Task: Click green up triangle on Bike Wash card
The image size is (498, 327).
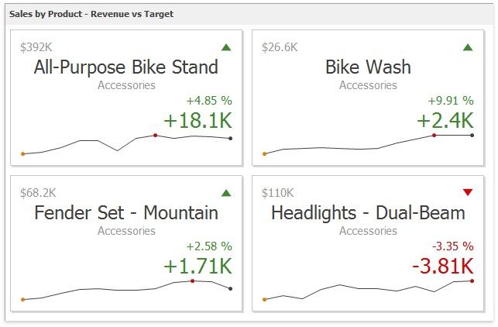Action: 468,47
